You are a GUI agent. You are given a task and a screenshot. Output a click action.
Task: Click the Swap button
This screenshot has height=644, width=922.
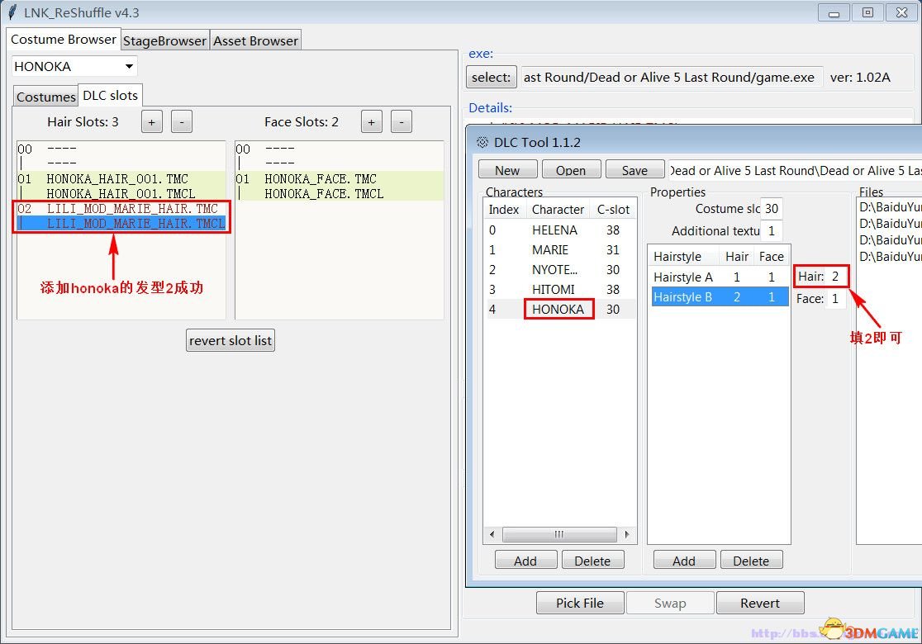(670, 603)
